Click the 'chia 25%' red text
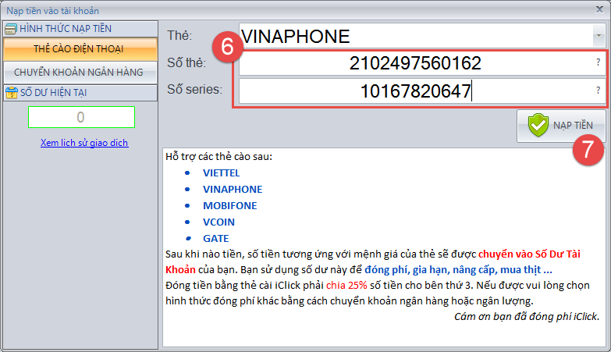Screen dimensions: 611x352 pos(346,286)
